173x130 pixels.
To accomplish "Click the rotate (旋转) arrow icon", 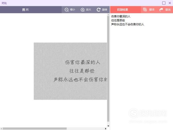I will click(x=98, y=10).
